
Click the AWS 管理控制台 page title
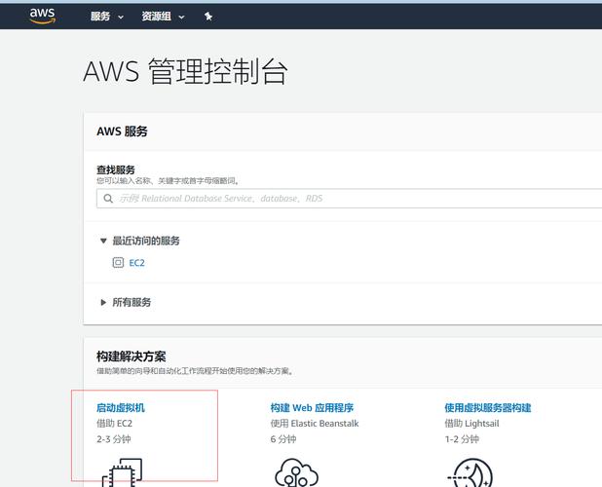point(185,71)
